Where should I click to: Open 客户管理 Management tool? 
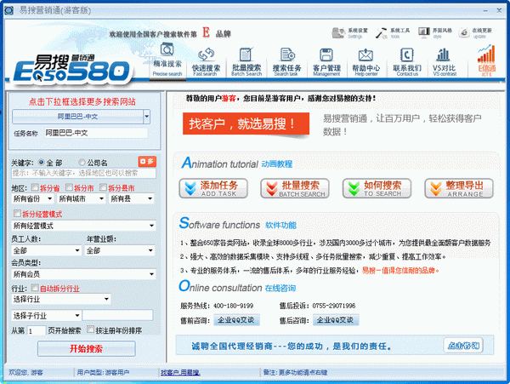(x=326, y=62)
